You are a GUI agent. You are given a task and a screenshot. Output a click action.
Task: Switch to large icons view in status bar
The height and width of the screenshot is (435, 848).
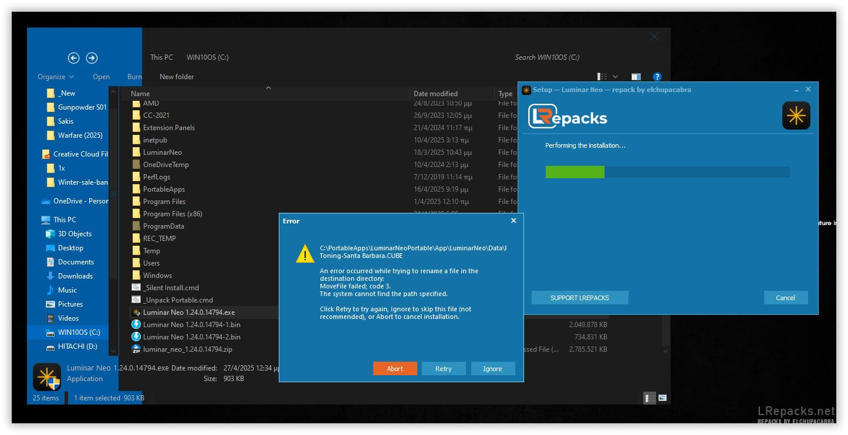663,398
